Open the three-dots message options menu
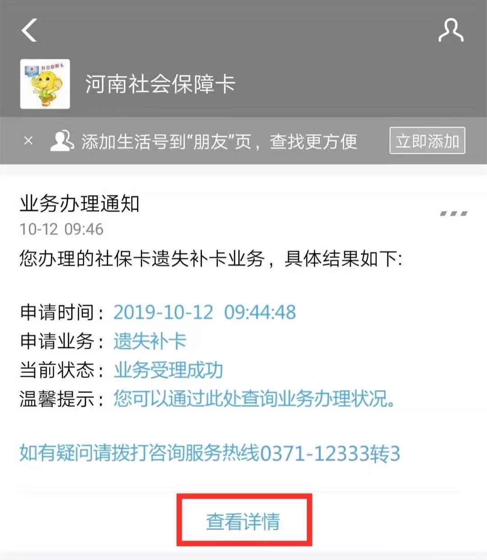The image size is (487, 560). (454, 213)
